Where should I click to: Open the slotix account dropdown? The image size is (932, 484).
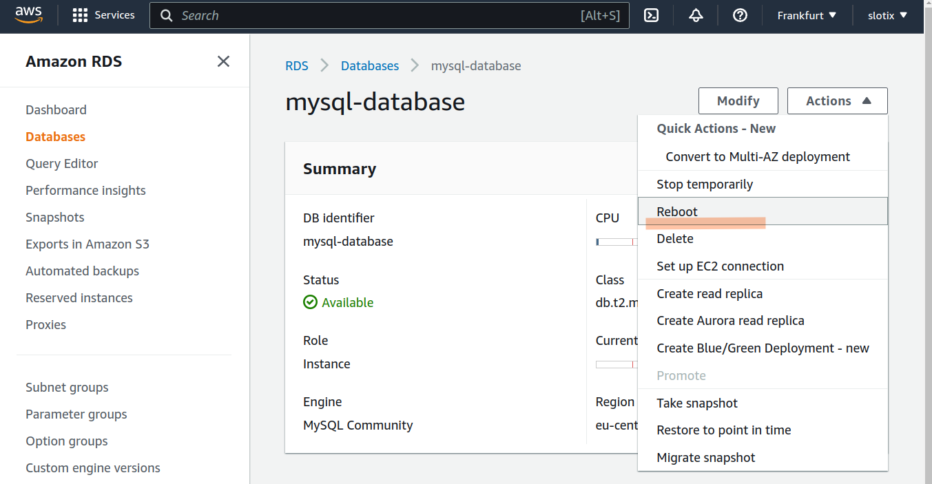point(887,15)
